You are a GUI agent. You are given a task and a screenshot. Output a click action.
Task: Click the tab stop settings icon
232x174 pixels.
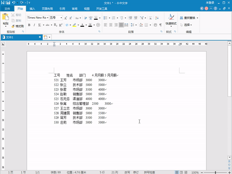tap(150, 18)
